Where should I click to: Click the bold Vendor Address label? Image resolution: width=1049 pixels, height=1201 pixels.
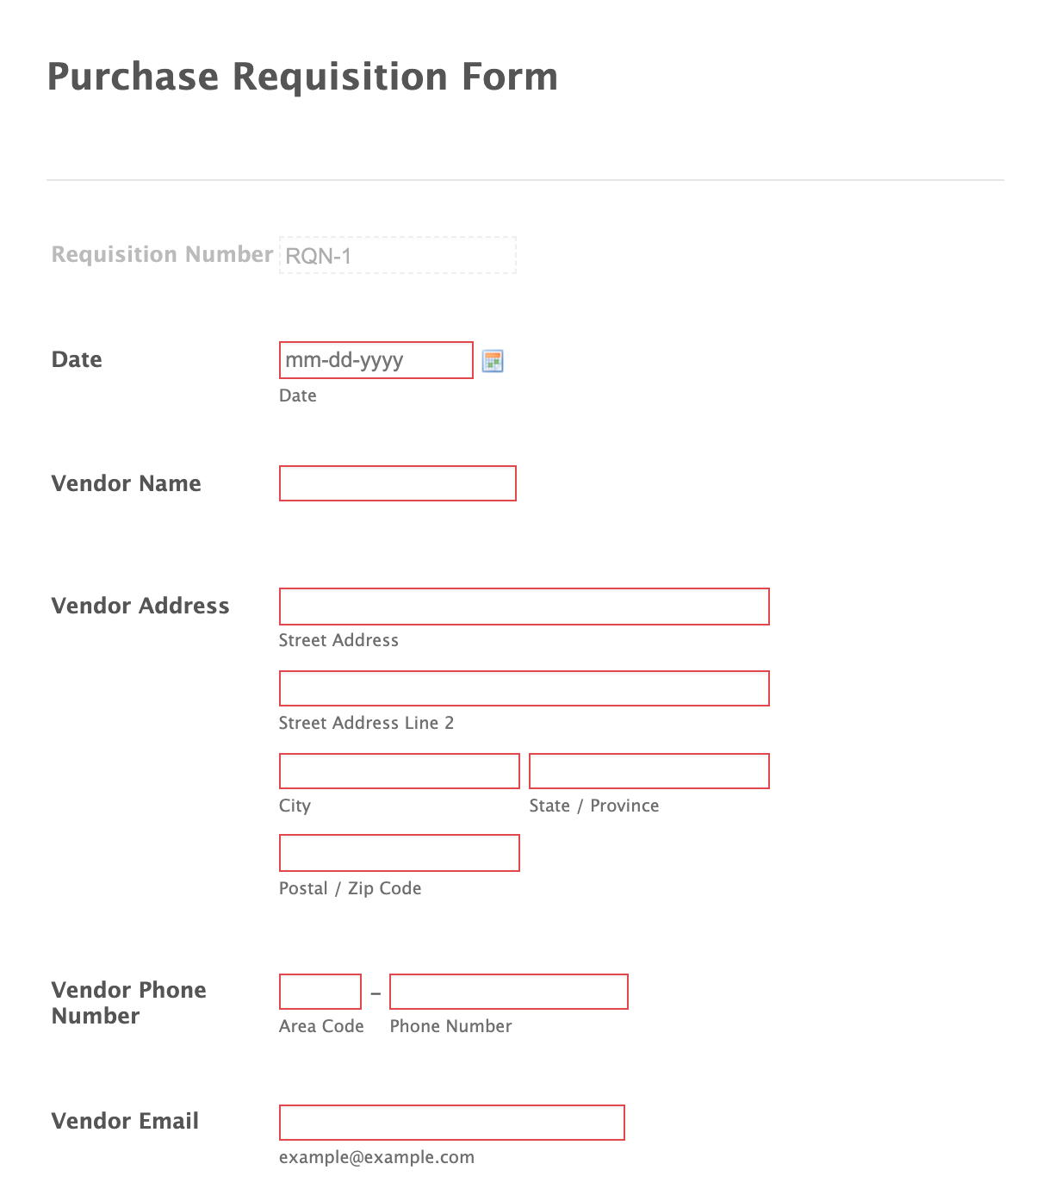140,606
